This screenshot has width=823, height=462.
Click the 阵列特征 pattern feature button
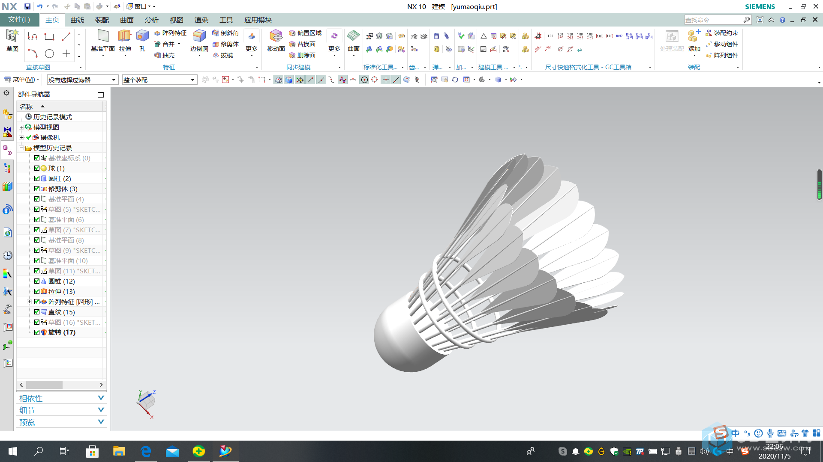click(x=170, y=33)
